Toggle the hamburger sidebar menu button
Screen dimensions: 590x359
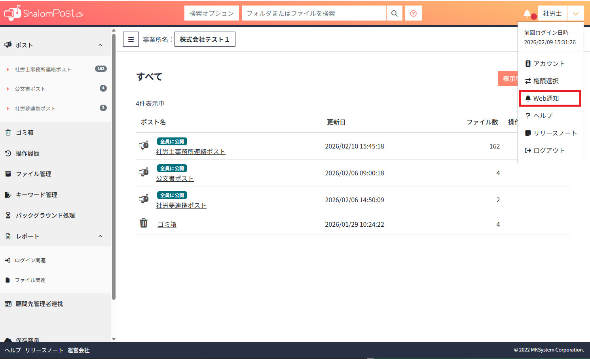tap(131, 39)
